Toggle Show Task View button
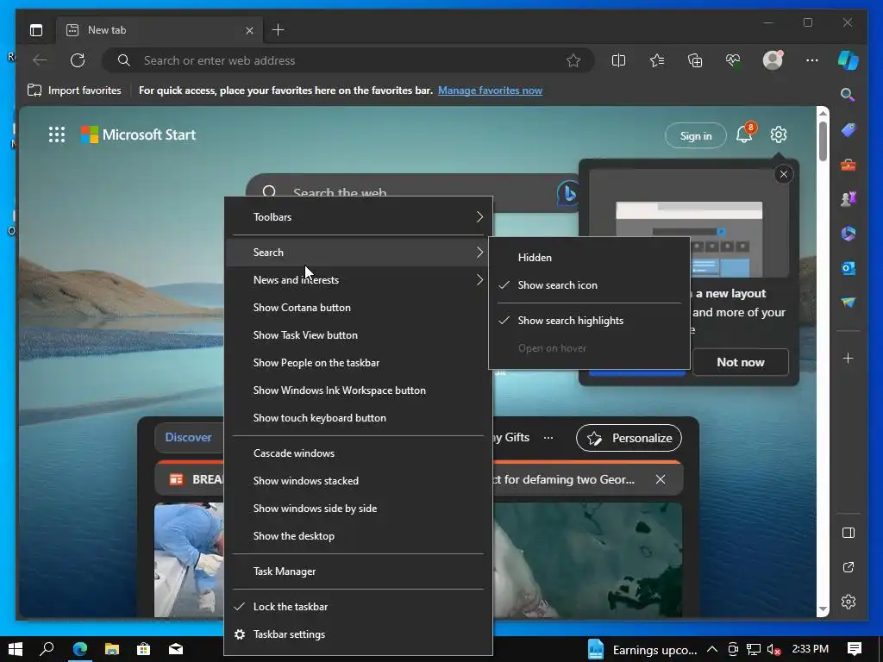This screenshot has height=662, width=883. pyautogui.click(x=358, y=335)
